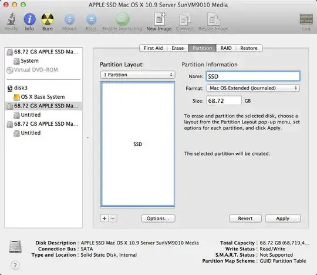Select disk3 in the sidebar

tap(43, 88)
